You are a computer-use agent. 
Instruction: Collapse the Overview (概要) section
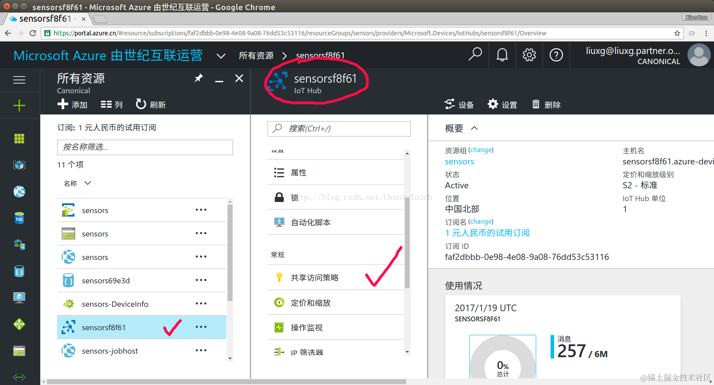click(x=474, y=128)
